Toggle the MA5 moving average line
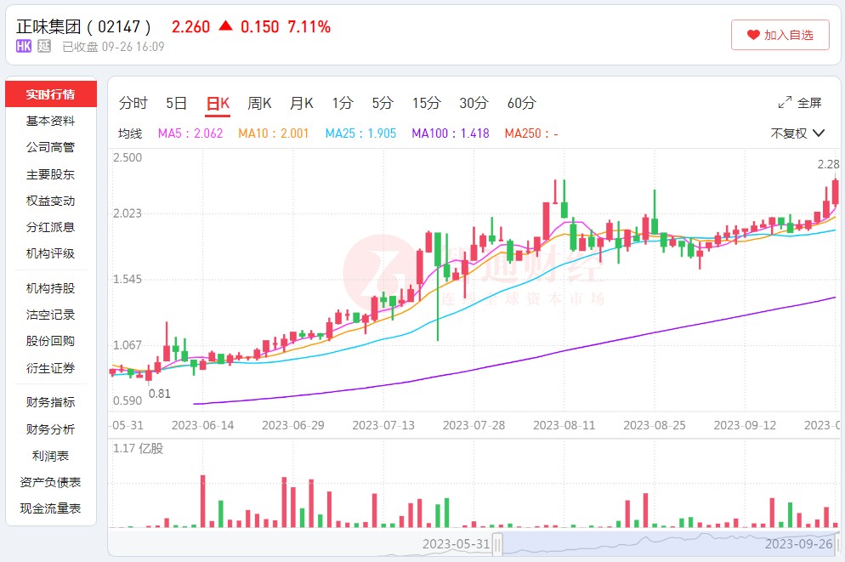The image size is (845, 562). pos(190,133)
